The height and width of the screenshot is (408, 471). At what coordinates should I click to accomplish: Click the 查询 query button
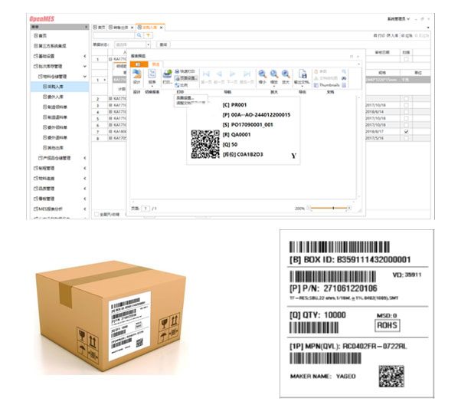pos(163,45)
